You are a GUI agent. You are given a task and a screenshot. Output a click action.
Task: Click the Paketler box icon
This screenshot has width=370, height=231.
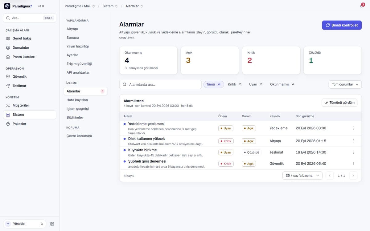tap(8, 124)
